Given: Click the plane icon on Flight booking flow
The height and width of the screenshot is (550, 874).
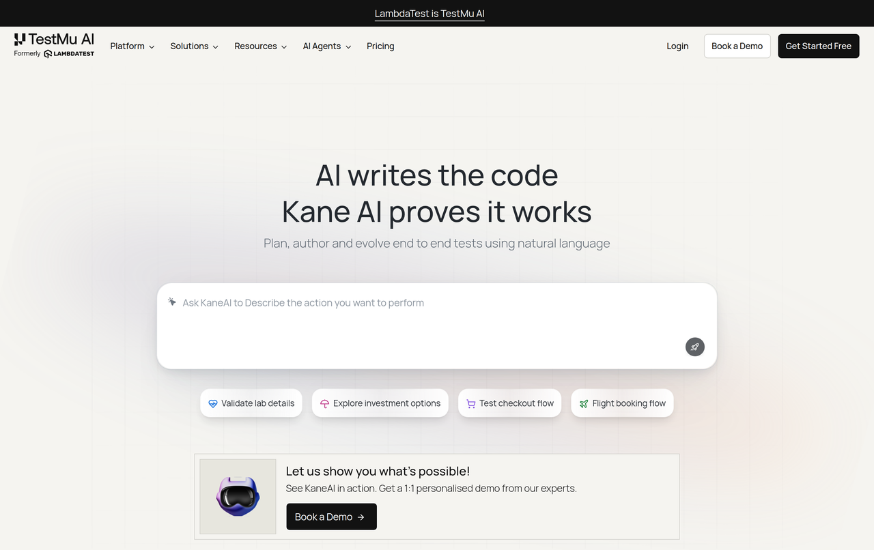Looking at the screenshot, I should pos(584,403).
